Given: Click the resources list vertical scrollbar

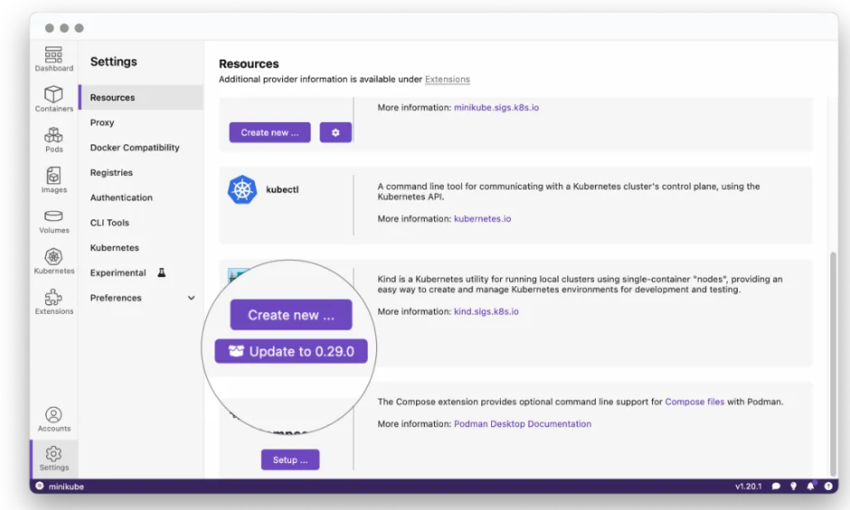Looking at the screenshot, I should pos(833,363).
